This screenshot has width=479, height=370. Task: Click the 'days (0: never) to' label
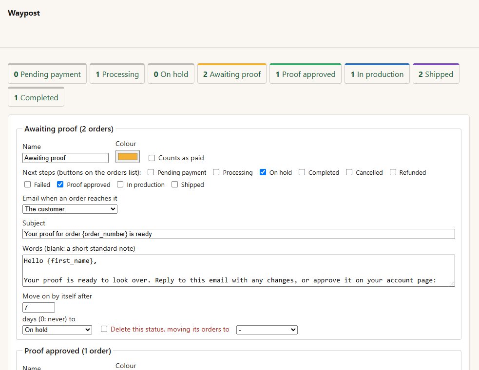pos(49,319)
